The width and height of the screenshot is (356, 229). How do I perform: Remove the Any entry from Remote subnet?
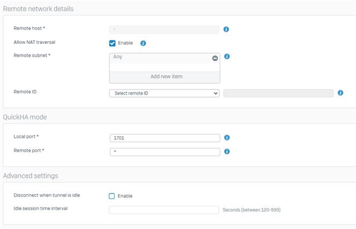[215, 58]
